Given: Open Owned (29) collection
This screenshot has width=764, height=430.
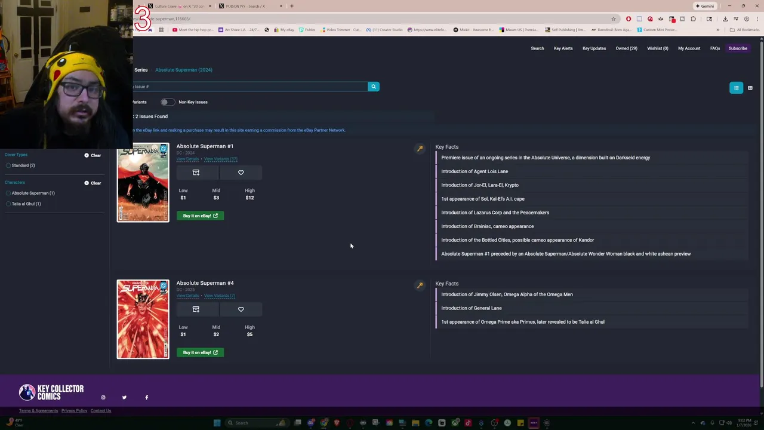Looking at the screenshot, I should 626,48.
